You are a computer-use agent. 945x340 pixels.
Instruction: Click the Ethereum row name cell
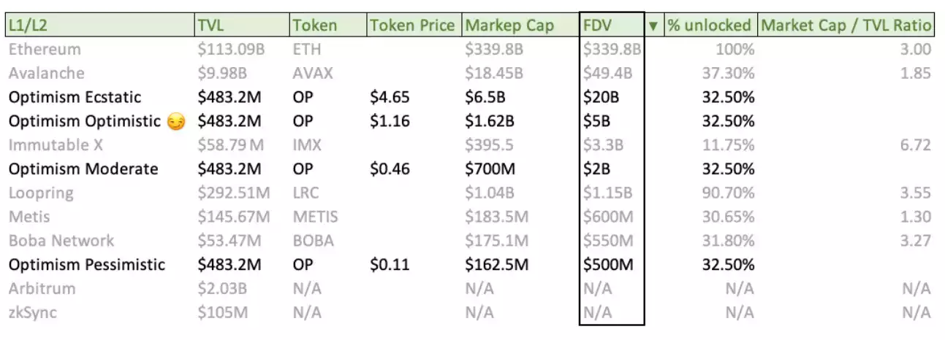[45, 50]
